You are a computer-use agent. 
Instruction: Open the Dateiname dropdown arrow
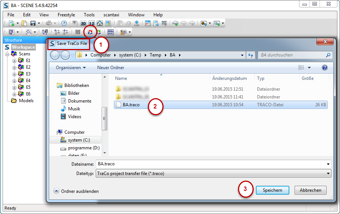click(x=328, y=164)
